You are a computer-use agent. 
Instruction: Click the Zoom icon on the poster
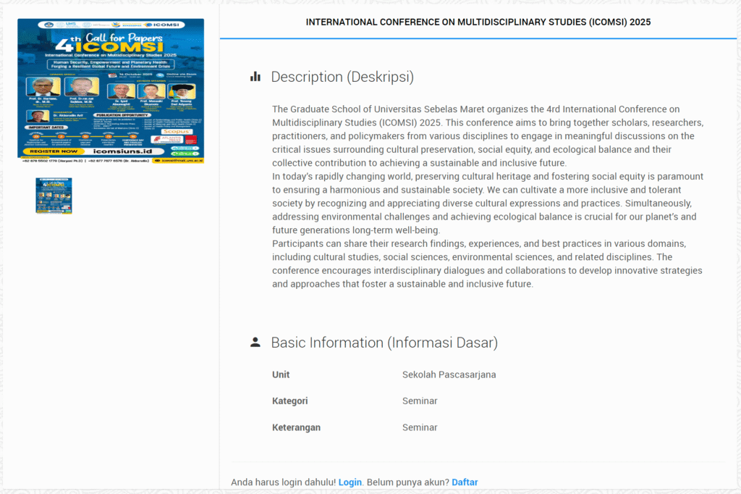pyautogui.click(x=160, y=75)
